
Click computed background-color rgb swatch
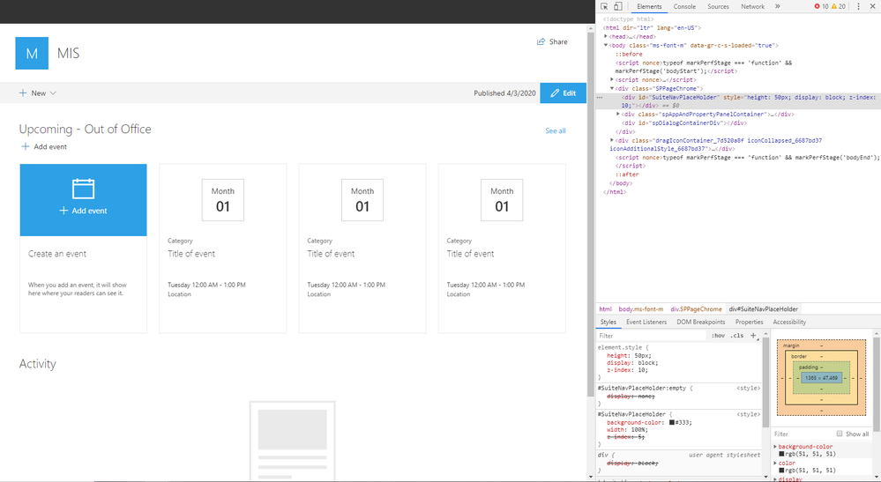click(x=781, y=454)
